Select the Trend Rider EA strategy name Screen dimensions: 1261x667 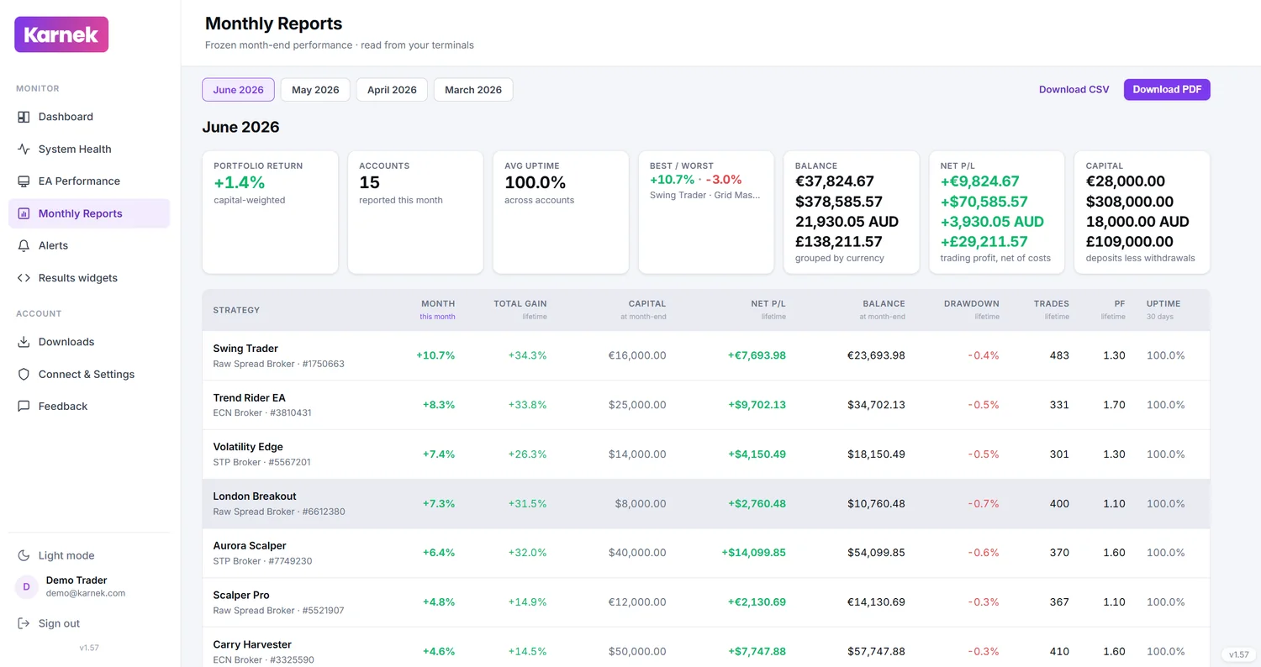click(250, 397)
